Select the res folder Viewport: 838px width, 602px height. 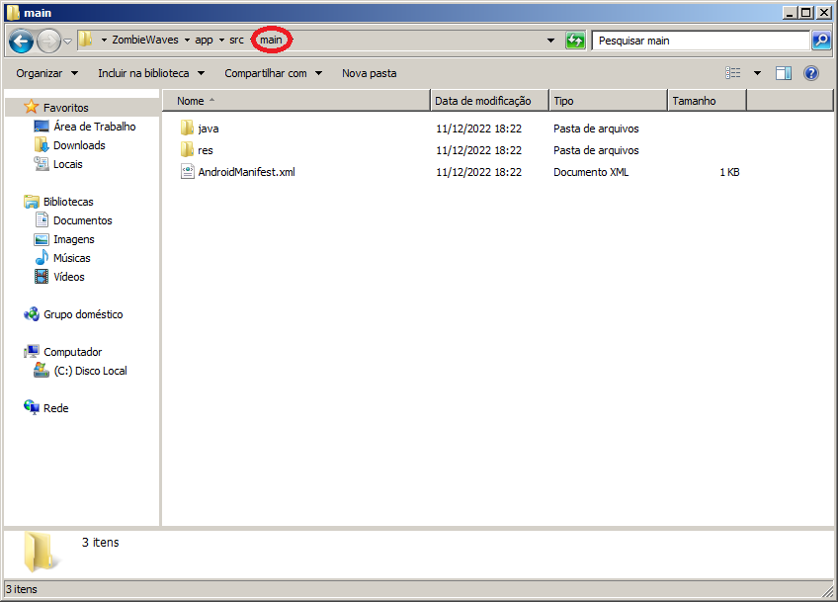pos(206,150)
